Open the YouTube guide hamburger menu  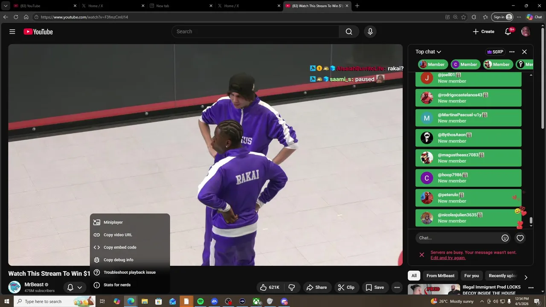point(12,32)
